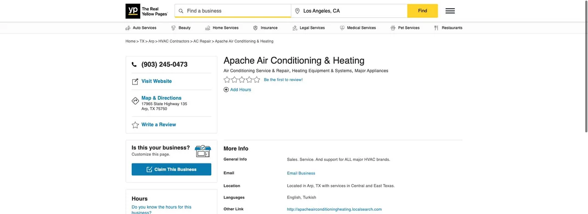The width and height of the screenshot is (588, 214).
Task: Click the storefront claim icon
Action: (203, 151)
